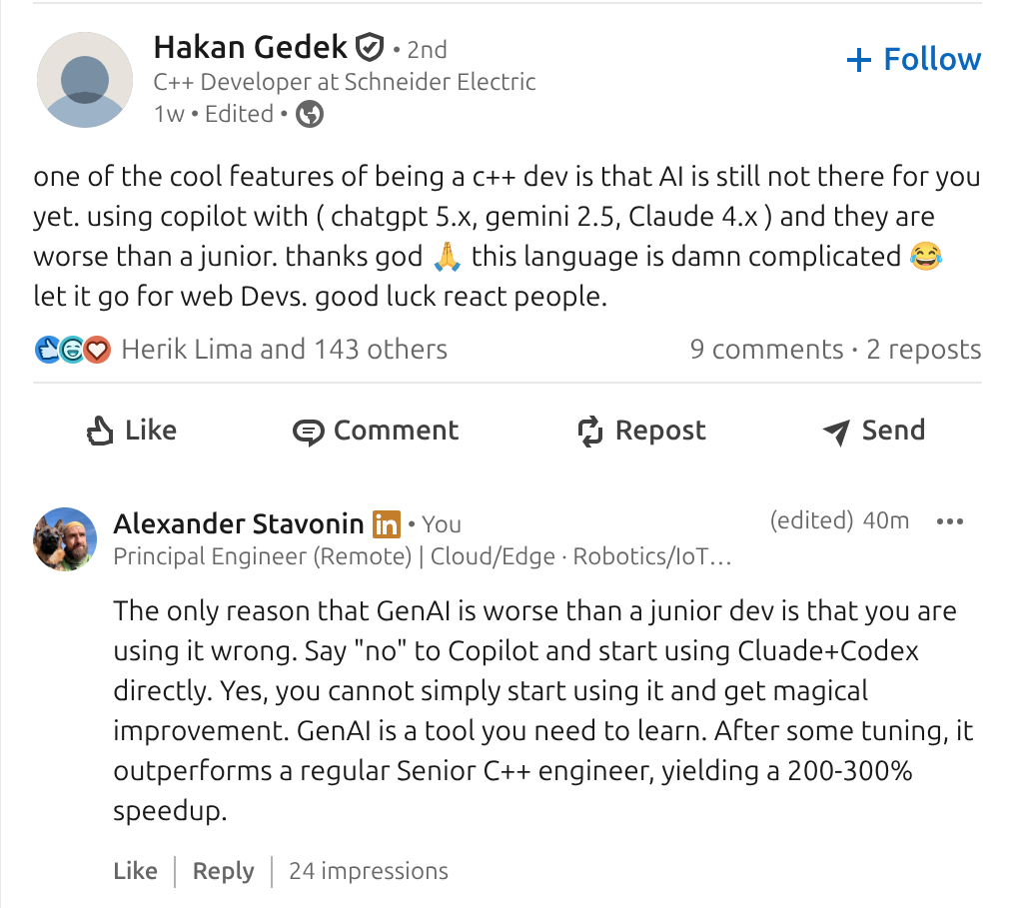Screen dimensions: 1013x908
Task: View the 'Herik Lima and 143 others' reactions
Action: click(x=284, y=350)
